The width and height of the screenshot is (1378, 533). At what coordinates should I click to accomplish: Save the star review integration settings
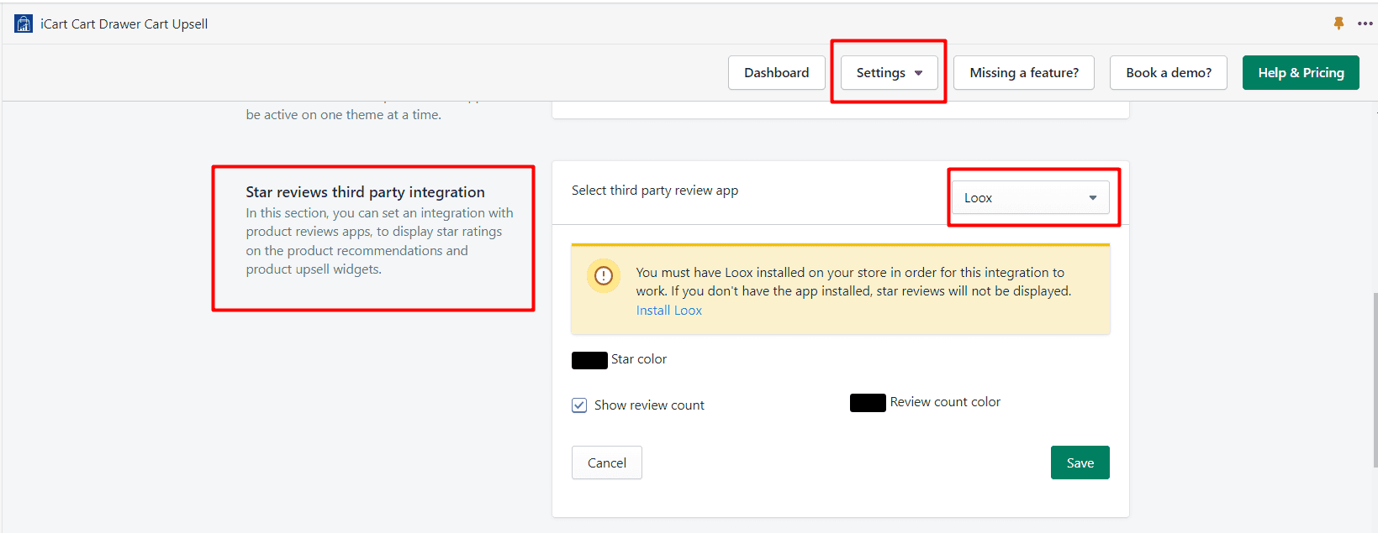[1080, 462]
